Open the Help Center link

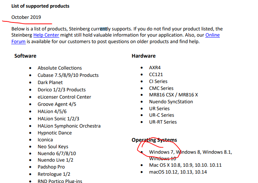(46, 35)
